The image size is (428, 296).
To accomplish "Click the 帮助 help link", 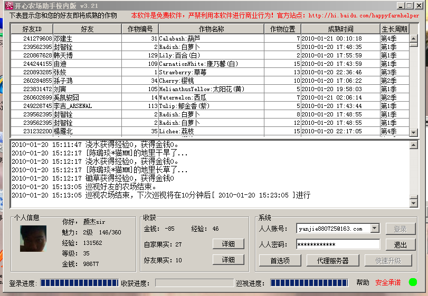I will pyautogui.click(x=363, y=283).
